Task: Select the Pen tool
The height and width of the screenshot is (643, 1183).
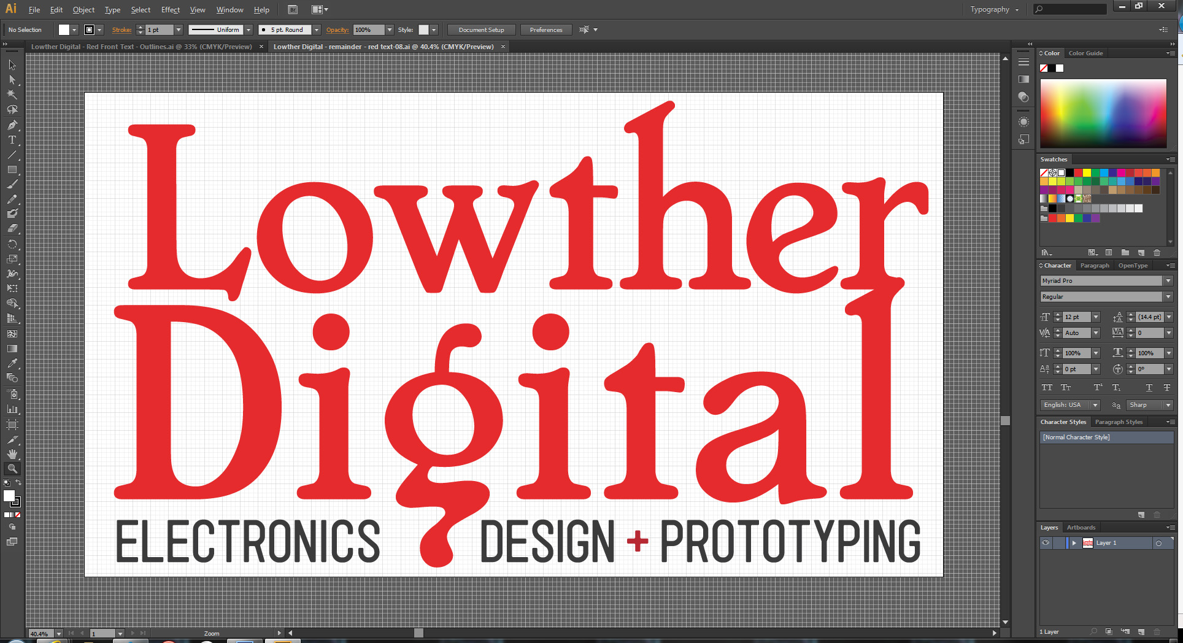Action: point(12,125)
